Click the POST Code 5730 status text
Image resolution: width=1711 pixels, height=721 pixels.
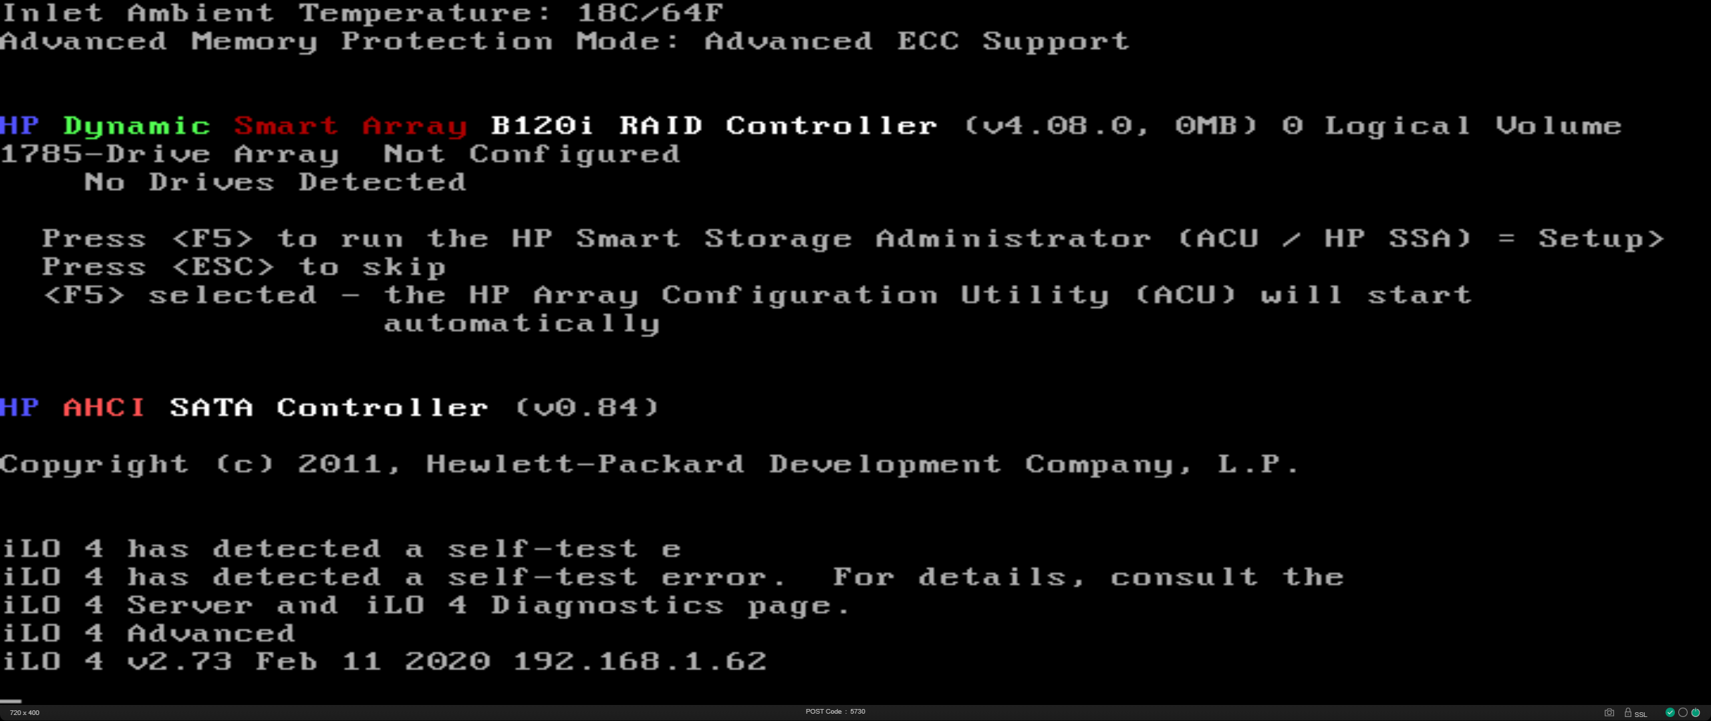[x=835, y=712]
